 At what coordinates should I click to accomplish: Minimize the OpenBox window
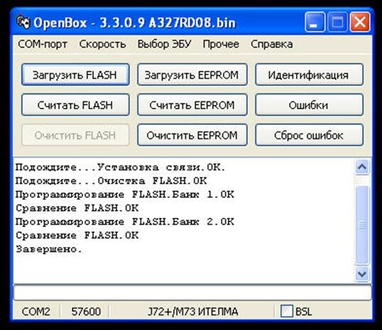tap(315, 22)
